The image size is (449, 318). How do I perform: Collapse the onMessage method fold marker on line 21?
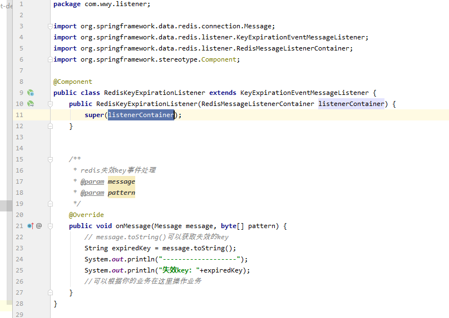[x=50, y=226]
